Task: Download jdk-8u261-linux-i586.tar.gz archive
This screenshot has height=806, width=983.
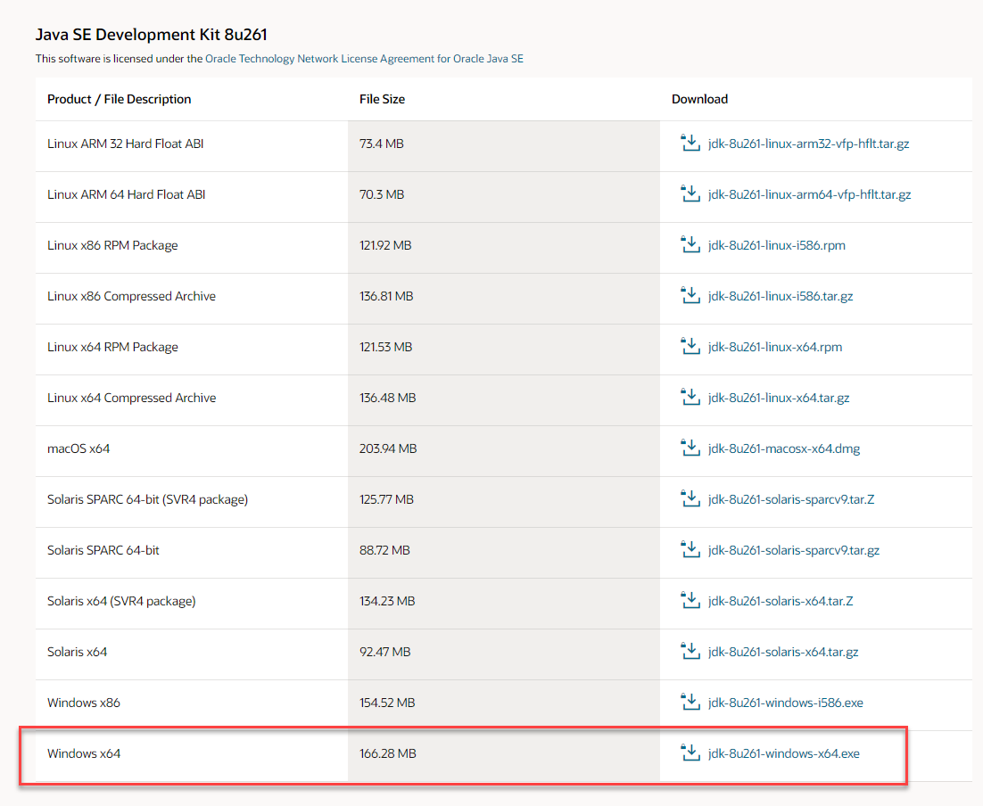Action: (x=781, y=296)
